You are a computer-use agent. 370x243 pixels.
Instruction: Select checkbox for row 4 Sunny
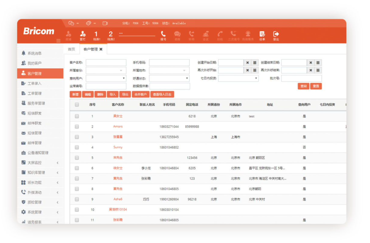pos(77,147)
